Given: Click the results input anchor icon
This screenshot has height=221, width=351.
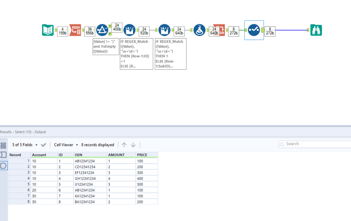Looking at the screenshot, I should 3,154.
